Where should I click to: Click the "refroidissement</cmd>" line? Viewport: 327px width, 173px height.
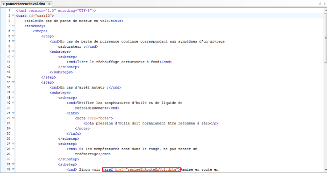(97, 108)
